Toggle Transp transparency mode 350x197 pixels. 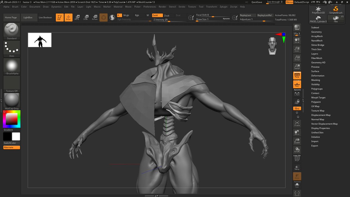297,167
